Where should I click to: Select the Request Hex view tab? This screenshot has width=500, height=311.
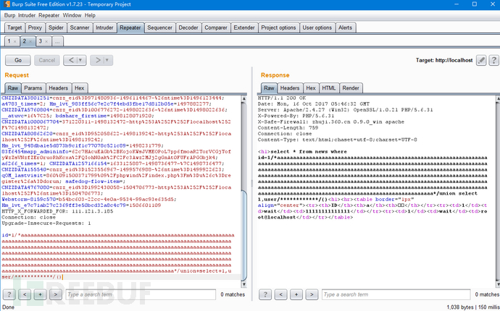80,88
